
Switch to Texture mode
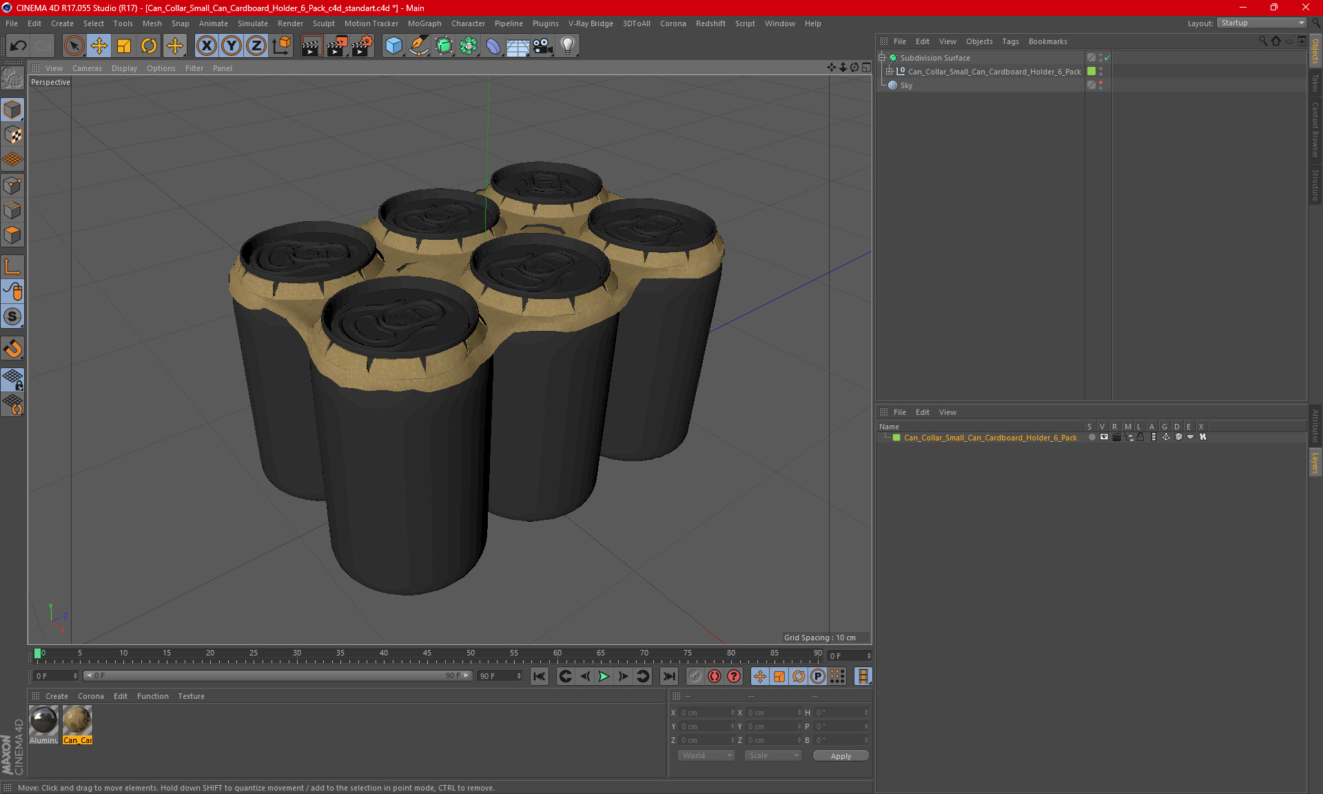[x=12, y=135]
